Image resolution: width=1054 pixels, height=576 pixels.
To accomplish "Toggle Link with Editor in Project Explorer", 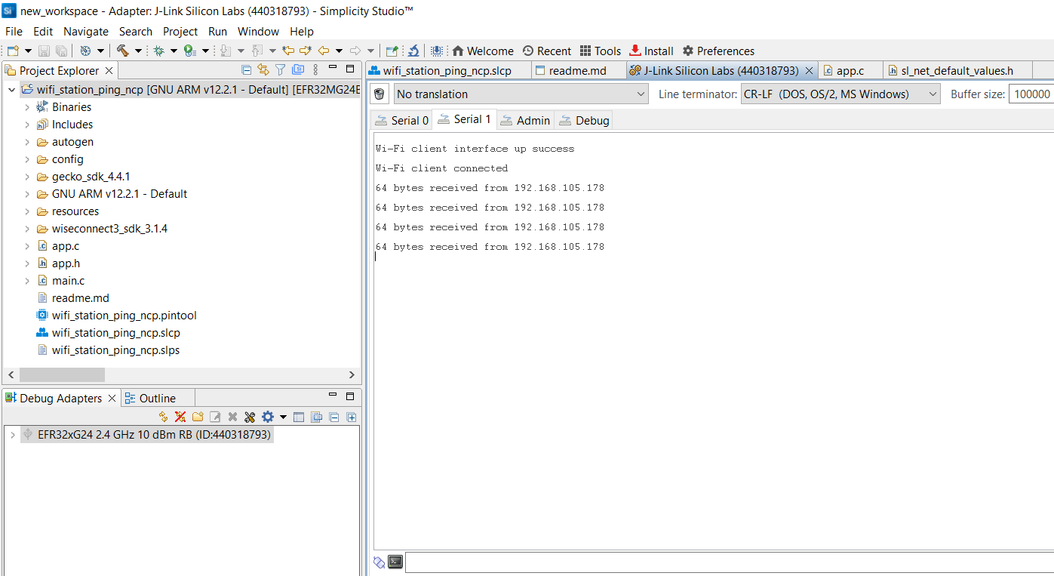I will (x=263, y=70).
